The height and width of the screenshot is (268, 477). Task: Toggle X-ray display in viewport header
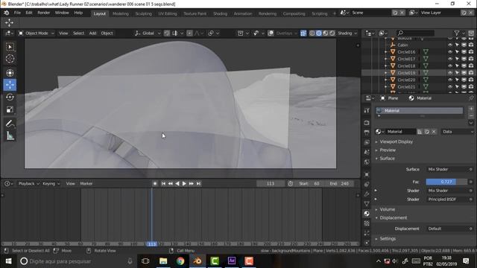point(303,33)
